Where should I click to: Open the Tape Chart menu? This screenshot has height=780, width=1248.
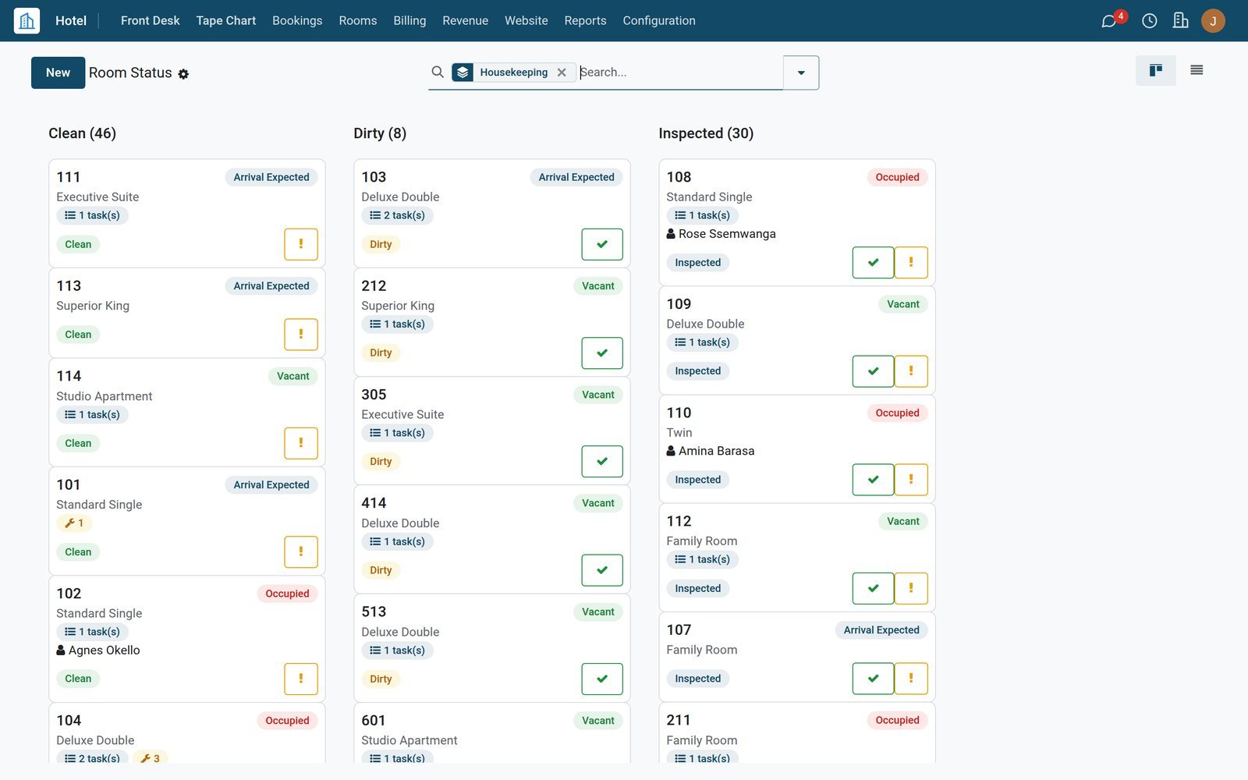coord(226,21)
